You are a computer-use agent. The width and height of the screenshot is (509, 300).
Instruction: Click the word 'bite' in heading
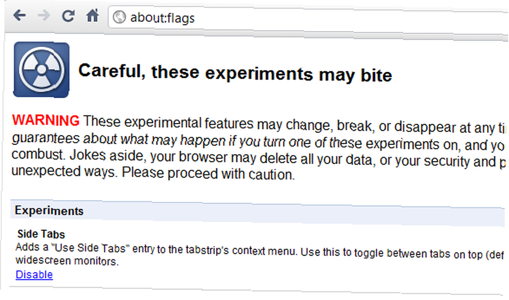tap(376, 75)
